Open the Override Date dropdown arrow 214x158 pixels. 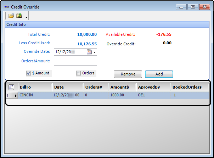point(95,52)
